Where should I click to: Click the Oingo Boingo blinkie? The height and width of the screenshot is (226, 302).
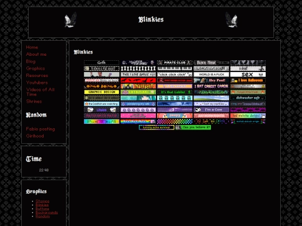[x=101, y=86]
